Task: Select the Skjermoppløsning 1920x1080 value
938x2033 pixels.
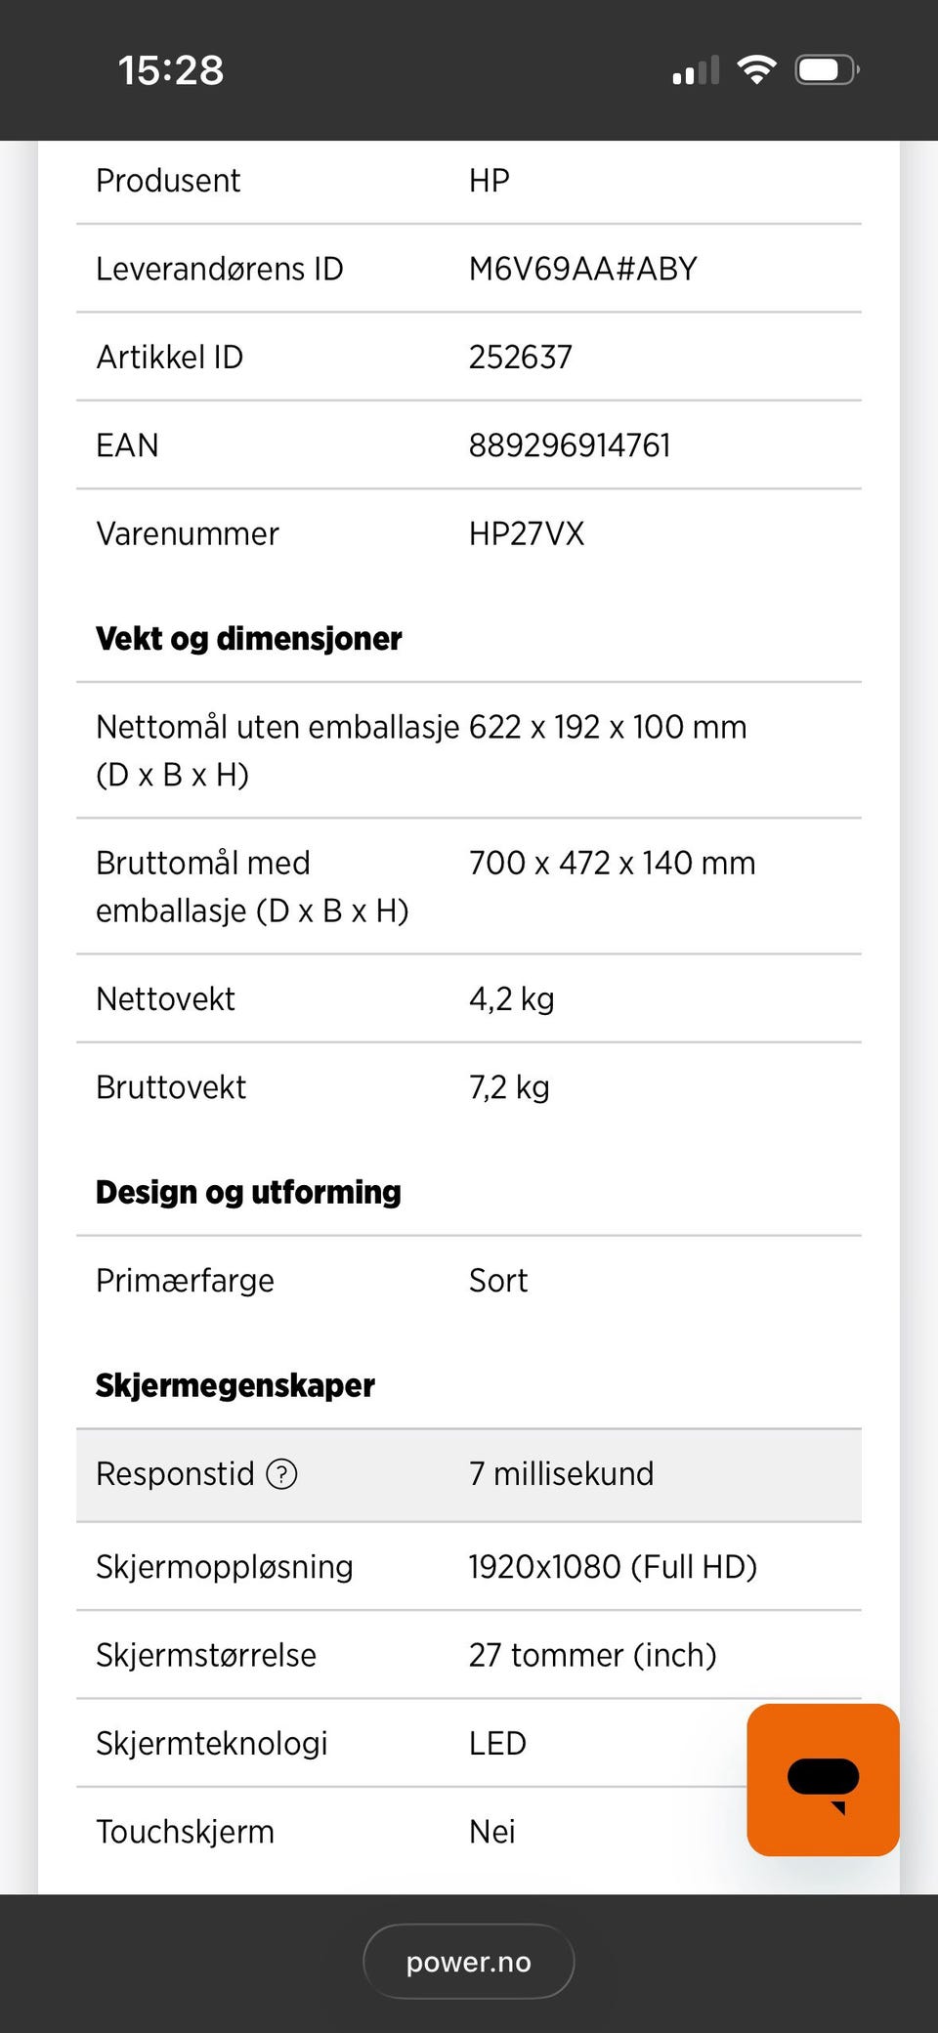Action: [613, 1567]
